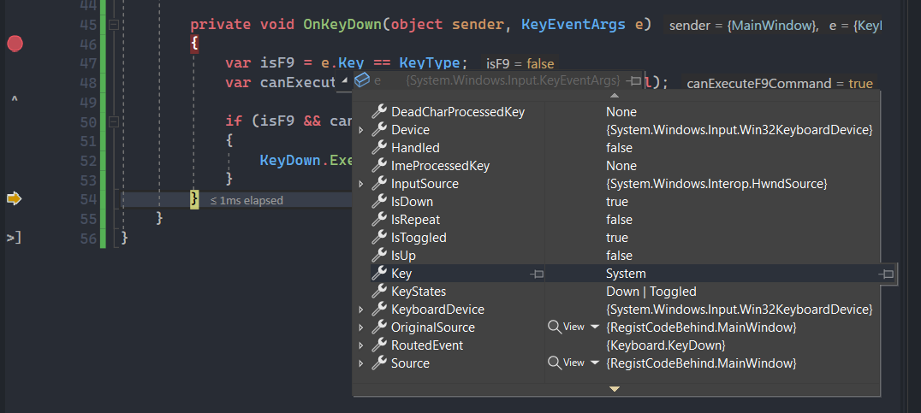The width and height of the screenshot is (921, 413).
Task: Click the wrench icon for IsUp
Action: tap(379, 256)
